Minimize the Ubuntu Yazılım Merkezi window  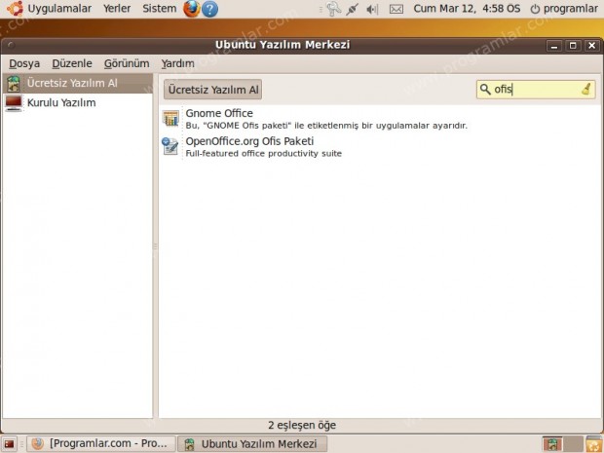coord(554,46)
